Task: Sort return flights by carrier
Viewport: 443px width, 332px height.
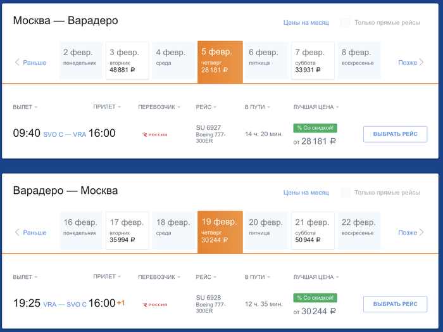Action: click(159, 277)
